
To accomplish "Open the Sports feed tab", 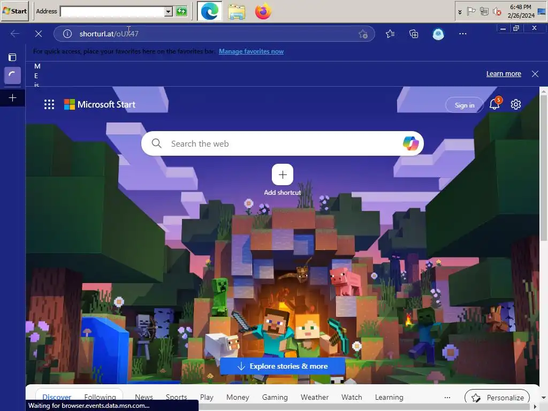I will click(177, 397).
